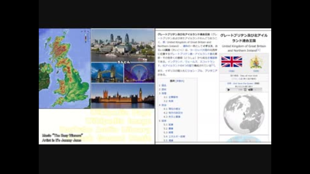Open the God Save the Queen link
Image resolution: width=310 pixels, height=174 pixels.
pyautogui.click(x=243, y=83)
